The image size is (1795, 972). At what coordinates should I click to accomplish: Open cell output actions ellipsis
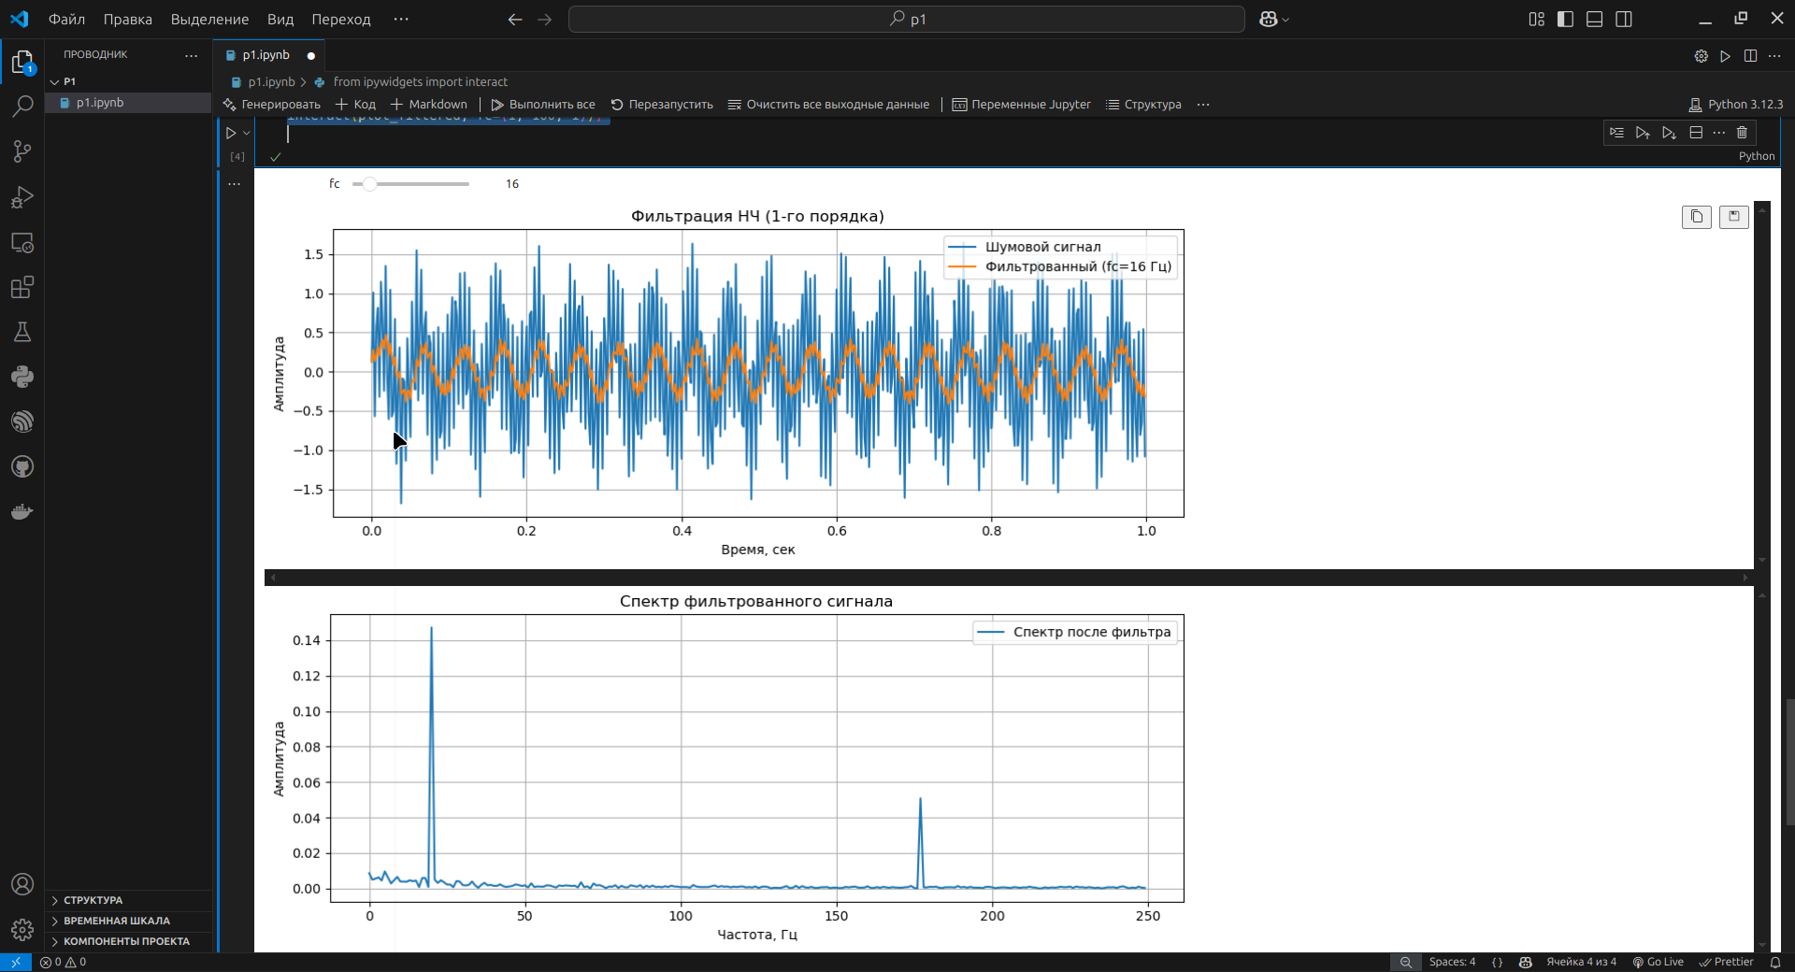pos(235,184)
